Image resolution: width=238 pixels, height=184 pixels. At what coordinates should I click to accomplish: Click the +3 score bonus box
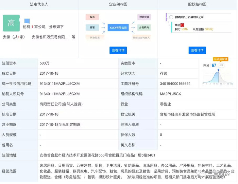click(221, 65)
